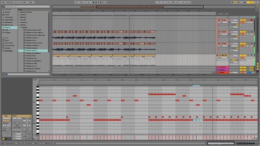Toggle the browser preview button
The height and width of the screenshot is (146, 260).
click(6, 74)
